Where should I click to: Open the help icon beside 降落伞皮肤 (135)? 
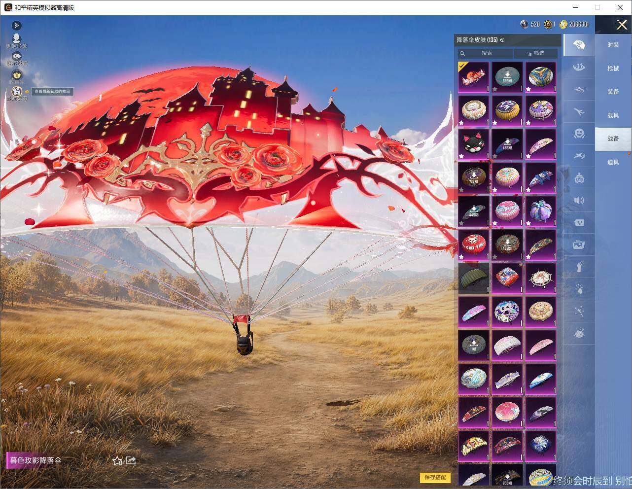(x=502, y=40)
